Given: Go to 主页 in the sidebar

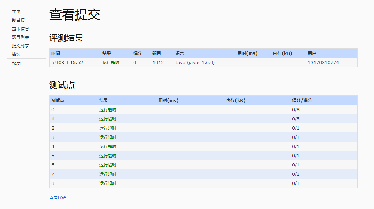Looking at the screenshot, I should point(16,11).
